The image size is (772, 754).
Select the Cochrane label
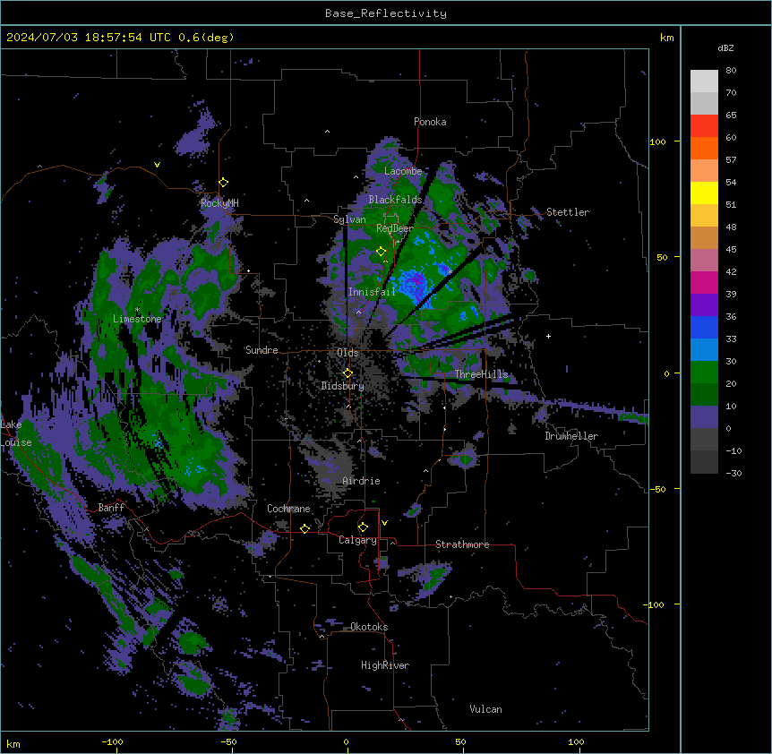(x=288, y=509)
